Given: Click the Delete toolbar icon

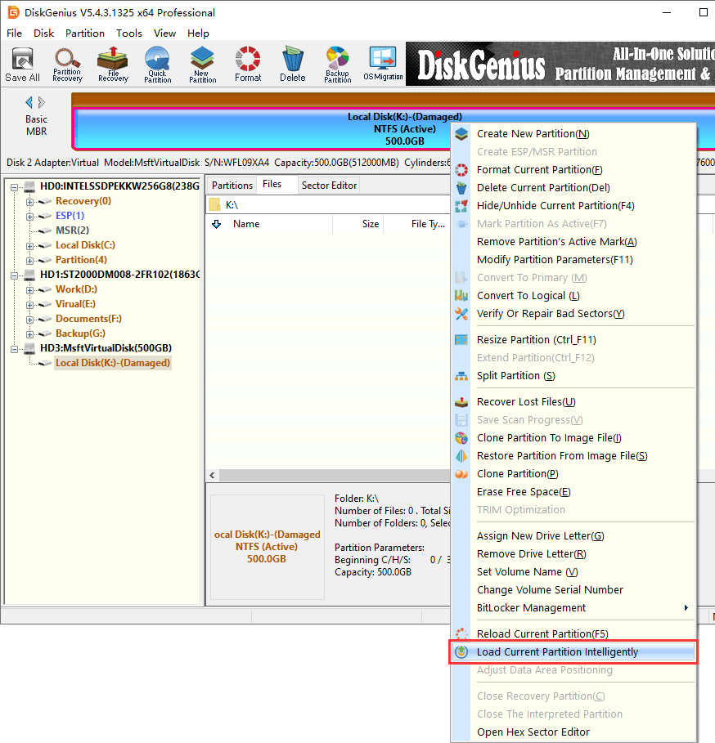Looking at the screenshot, I should point(292,64).
